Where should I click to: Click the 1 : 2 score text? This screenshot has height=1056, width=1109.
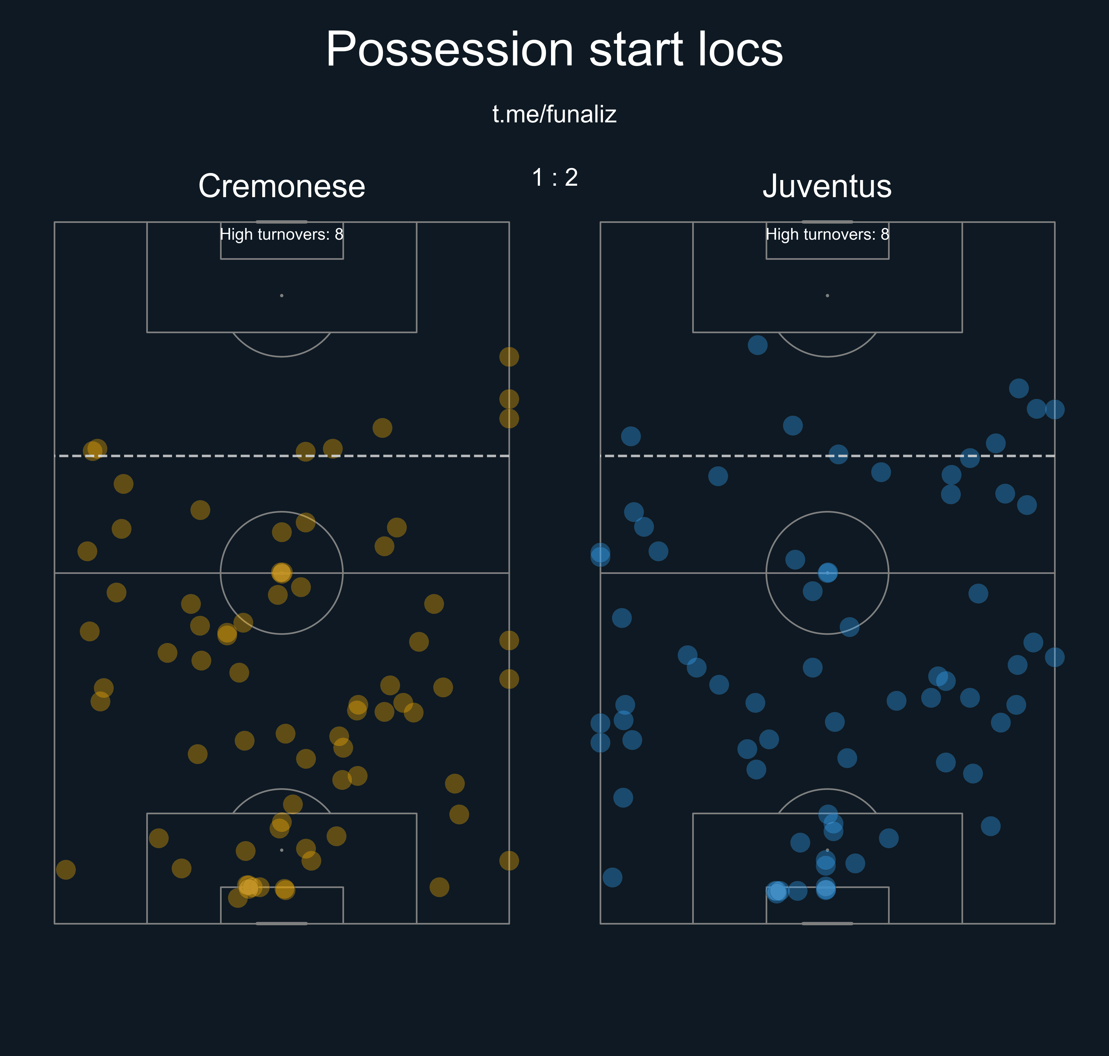(555, 178)
